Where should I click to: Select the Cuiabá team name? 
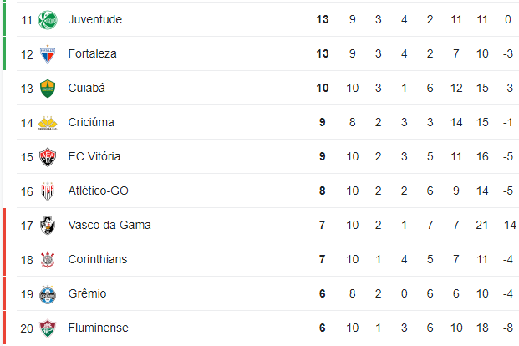[87, 88]
